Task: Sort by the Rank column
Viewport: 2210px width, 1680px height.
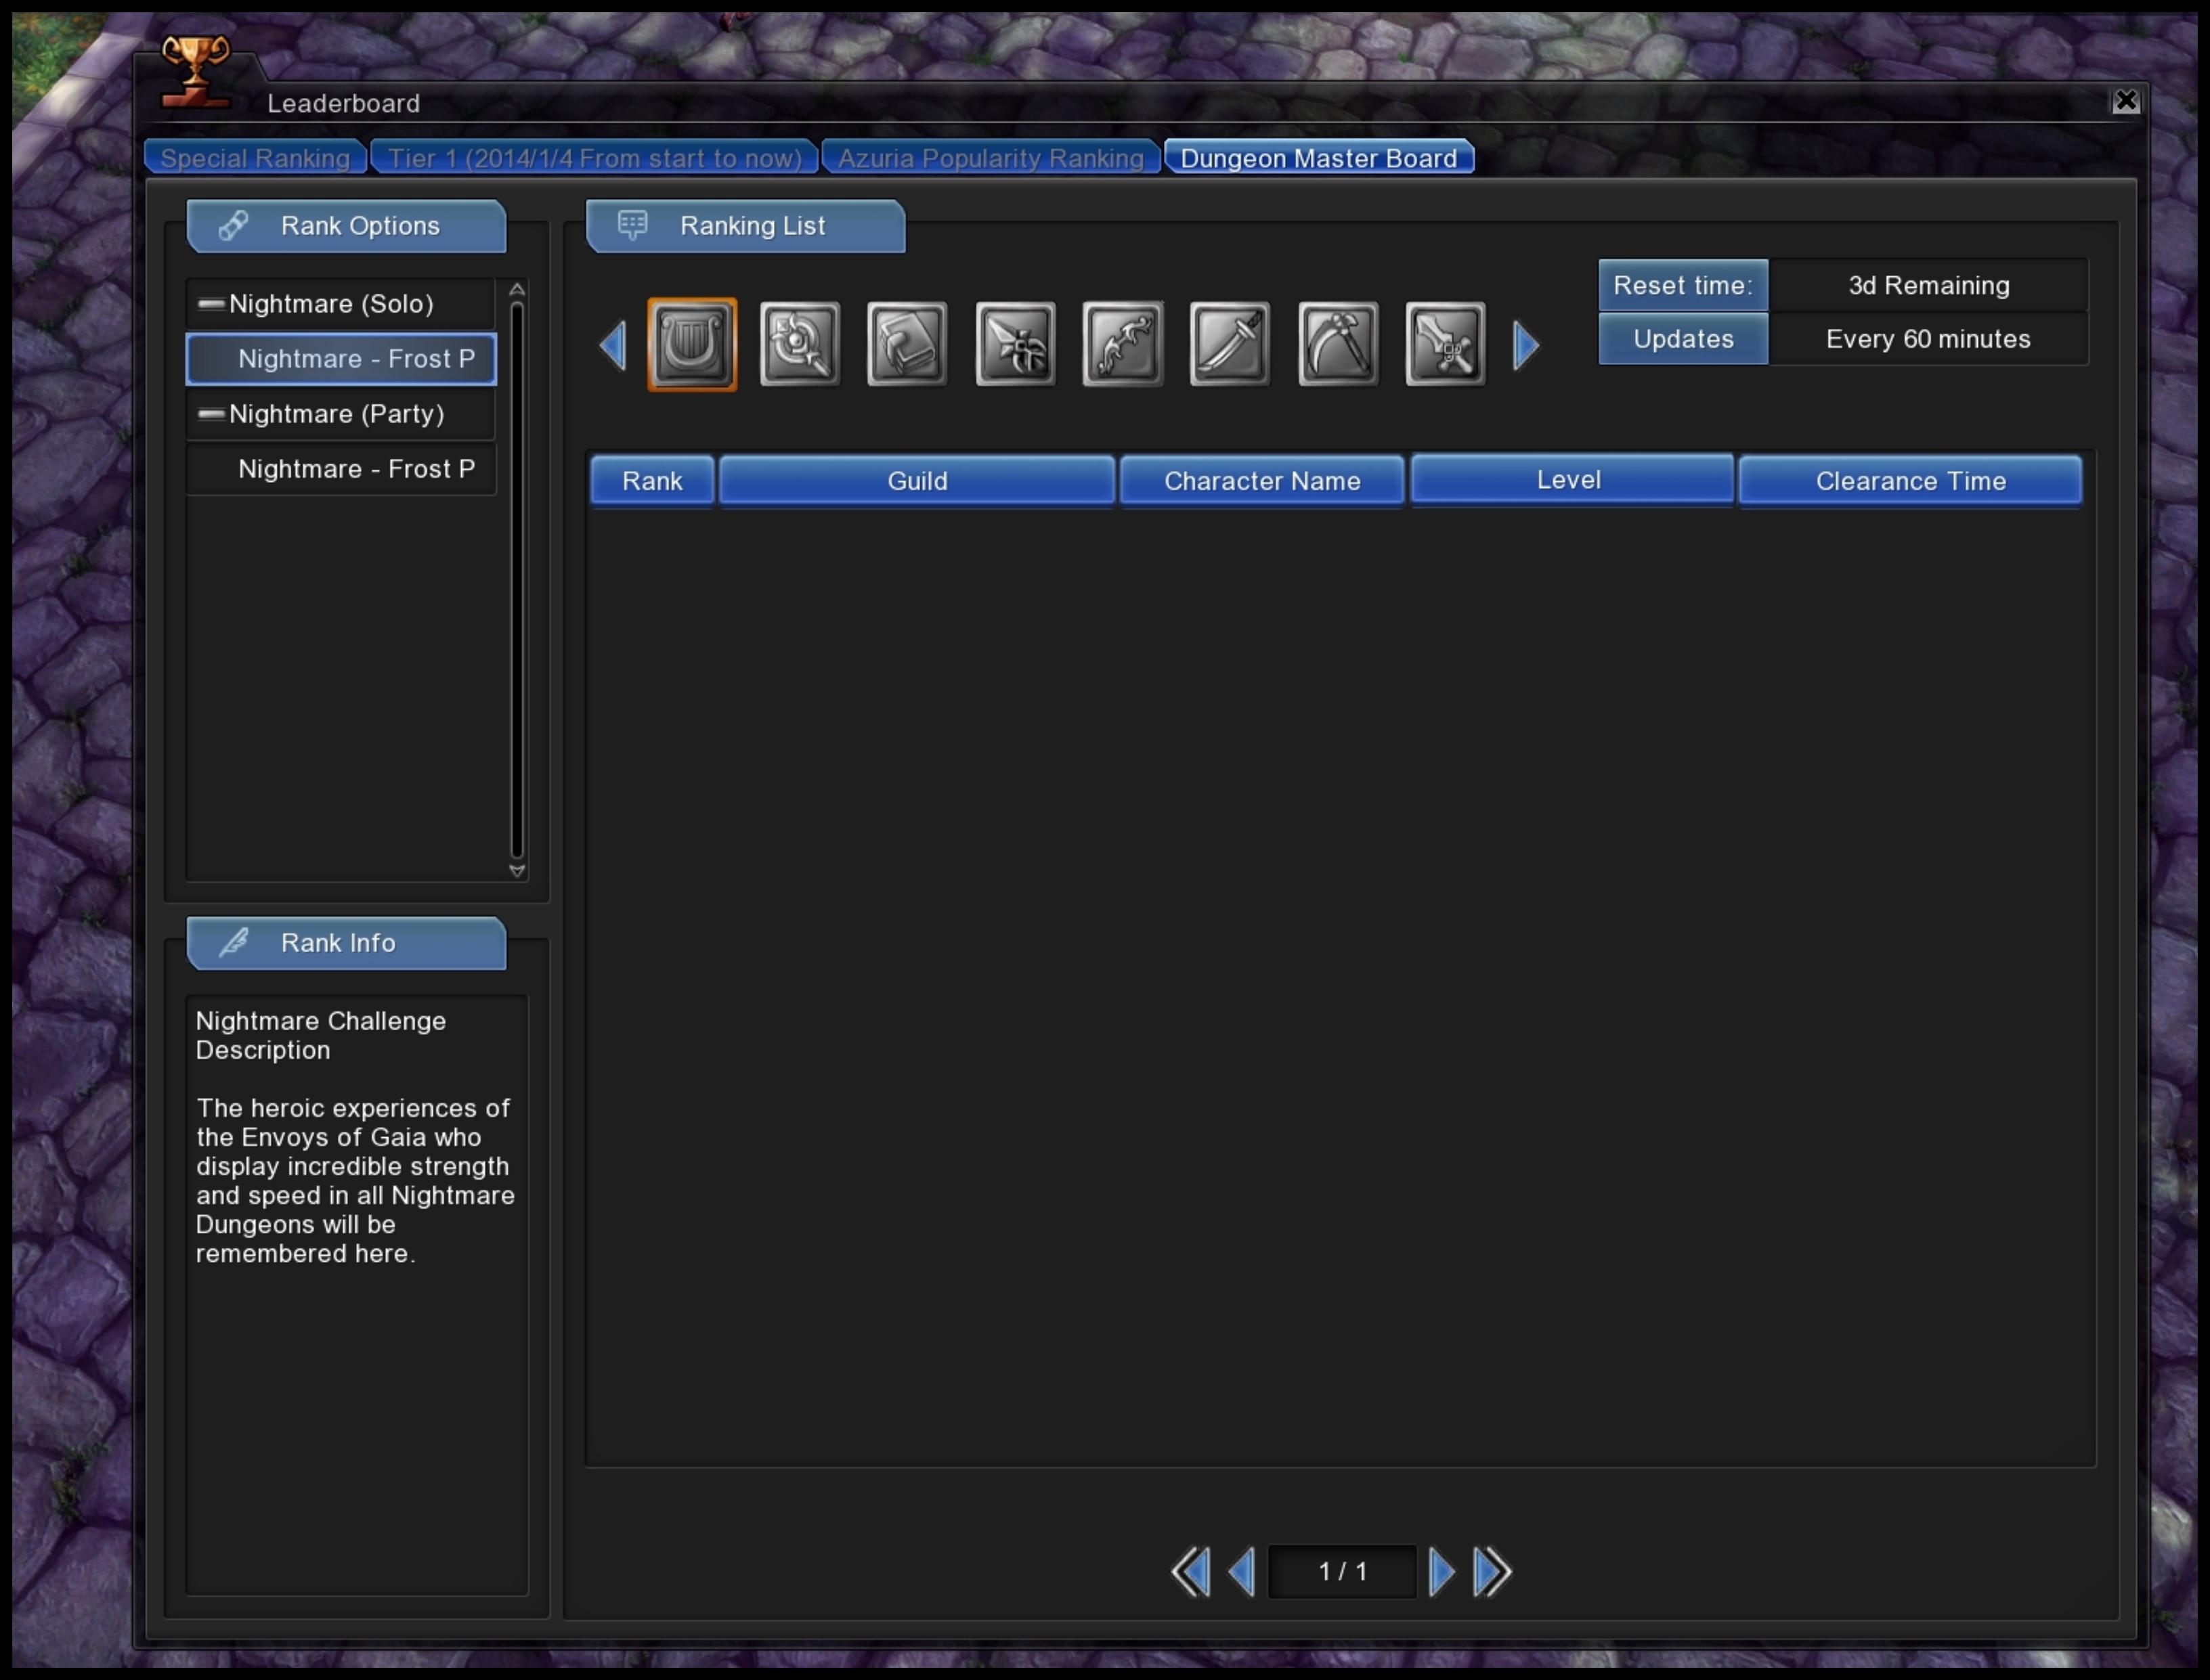Action: coord(652,481)
